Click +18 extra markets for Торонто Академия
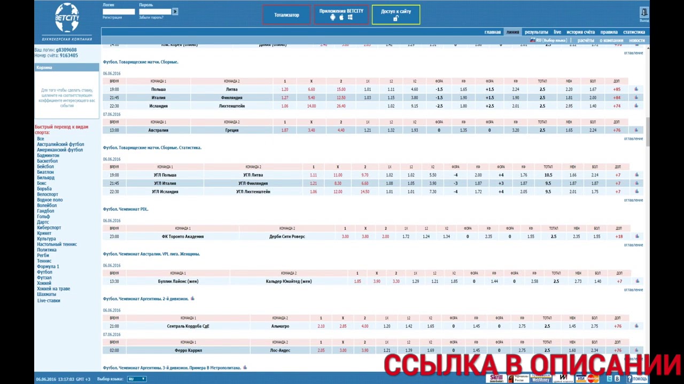The image size is (684, 384). coord(619,236)
